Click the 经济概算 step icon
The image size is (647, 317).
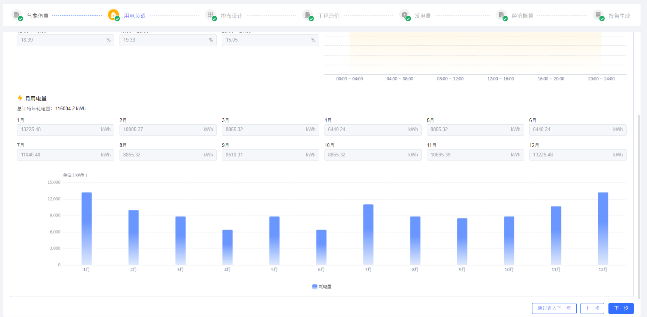click(502, 15)
